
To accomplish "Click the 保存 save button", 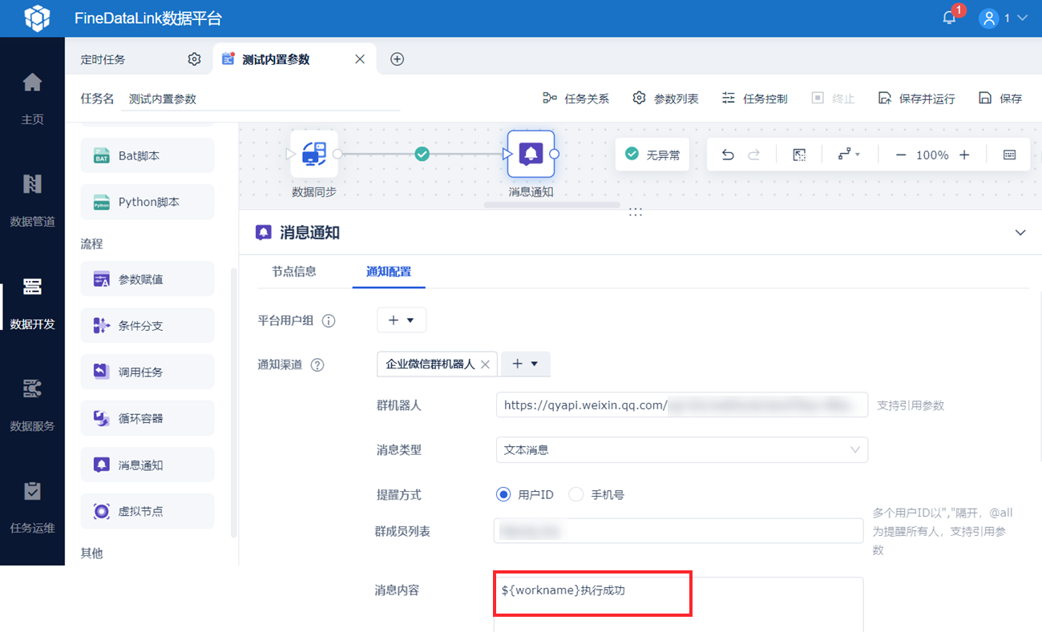I will click(1000, 99).
